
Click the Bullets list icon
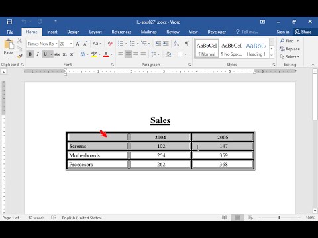(121, 44)
